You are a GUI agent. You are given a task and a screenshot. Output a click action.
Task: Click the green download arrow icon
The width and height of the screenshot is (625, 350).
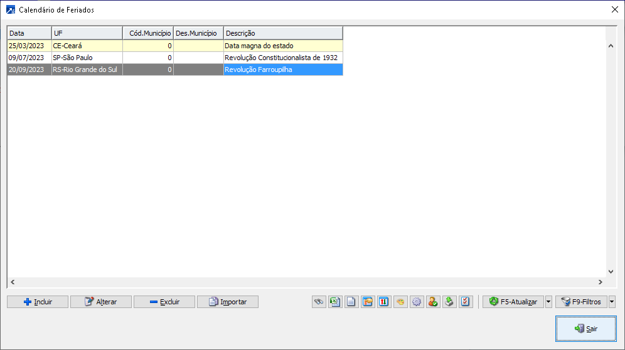[x=449, y=302]
